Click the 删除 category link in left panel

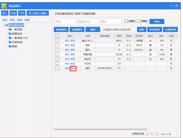coord(20,20)
